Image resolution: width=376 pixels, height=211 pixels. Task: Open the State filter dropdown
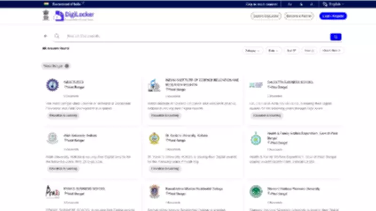(x=273, y=51)
